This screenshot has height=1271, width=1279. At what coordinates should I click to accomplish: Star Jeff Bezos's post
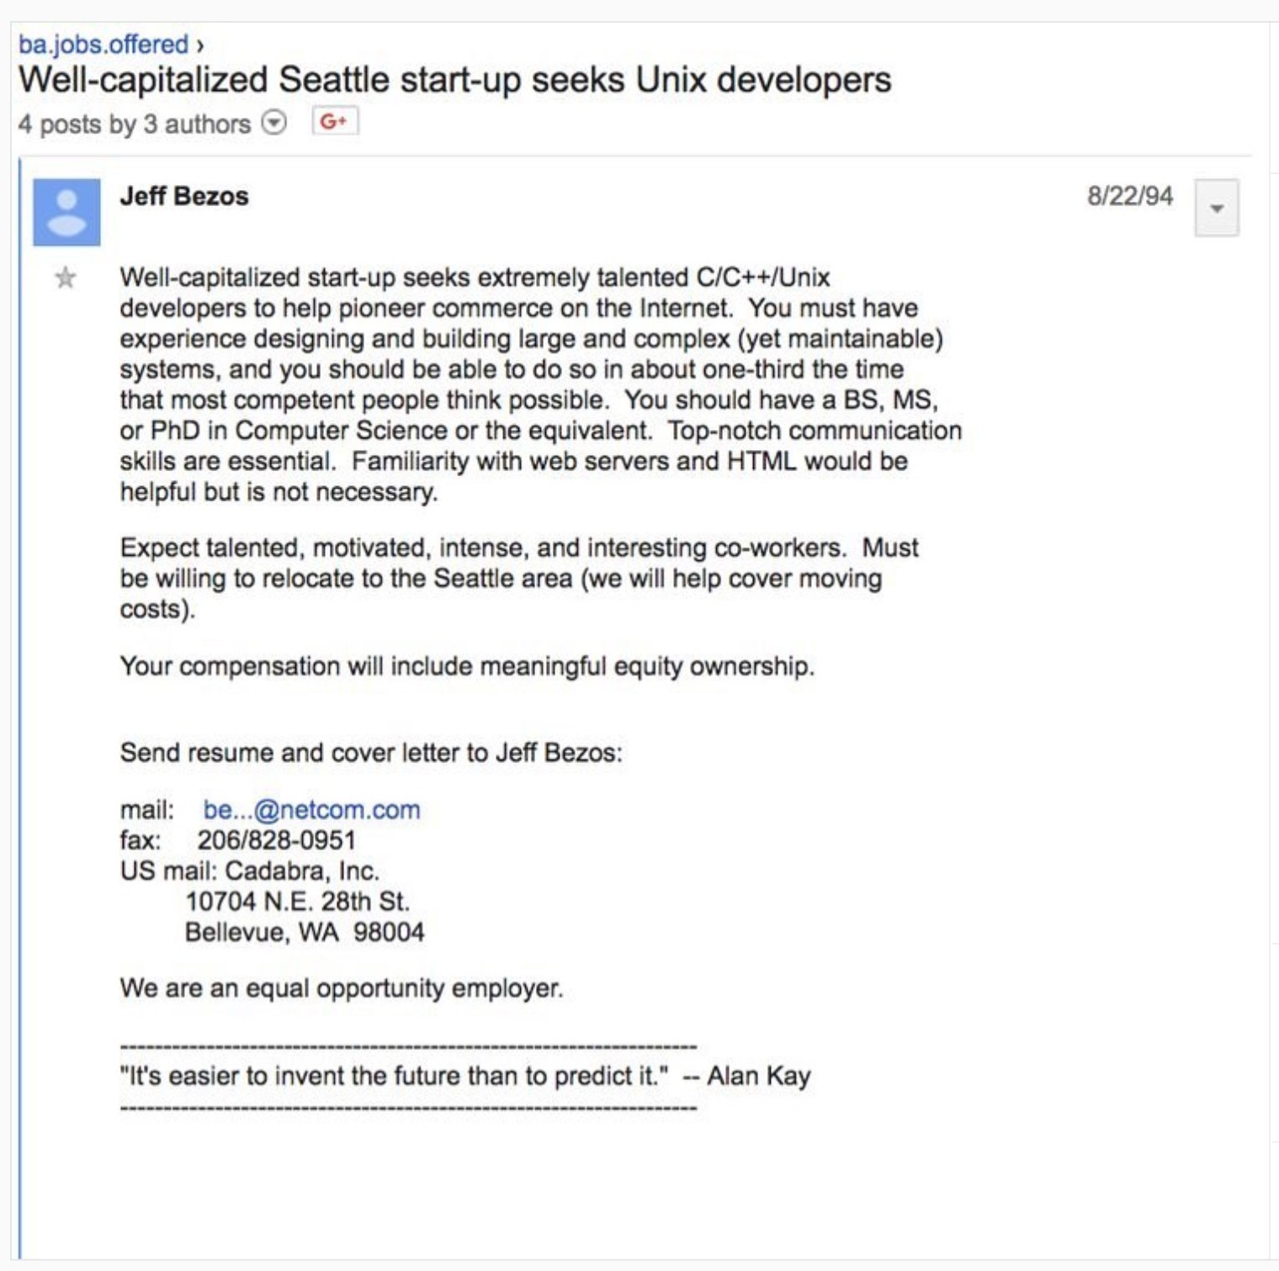pyautogui.click(x=66, y=278)
